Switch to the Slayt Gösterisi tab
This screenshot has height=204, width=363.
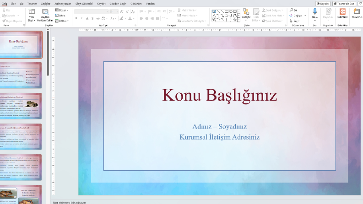(x=84, y=4)
